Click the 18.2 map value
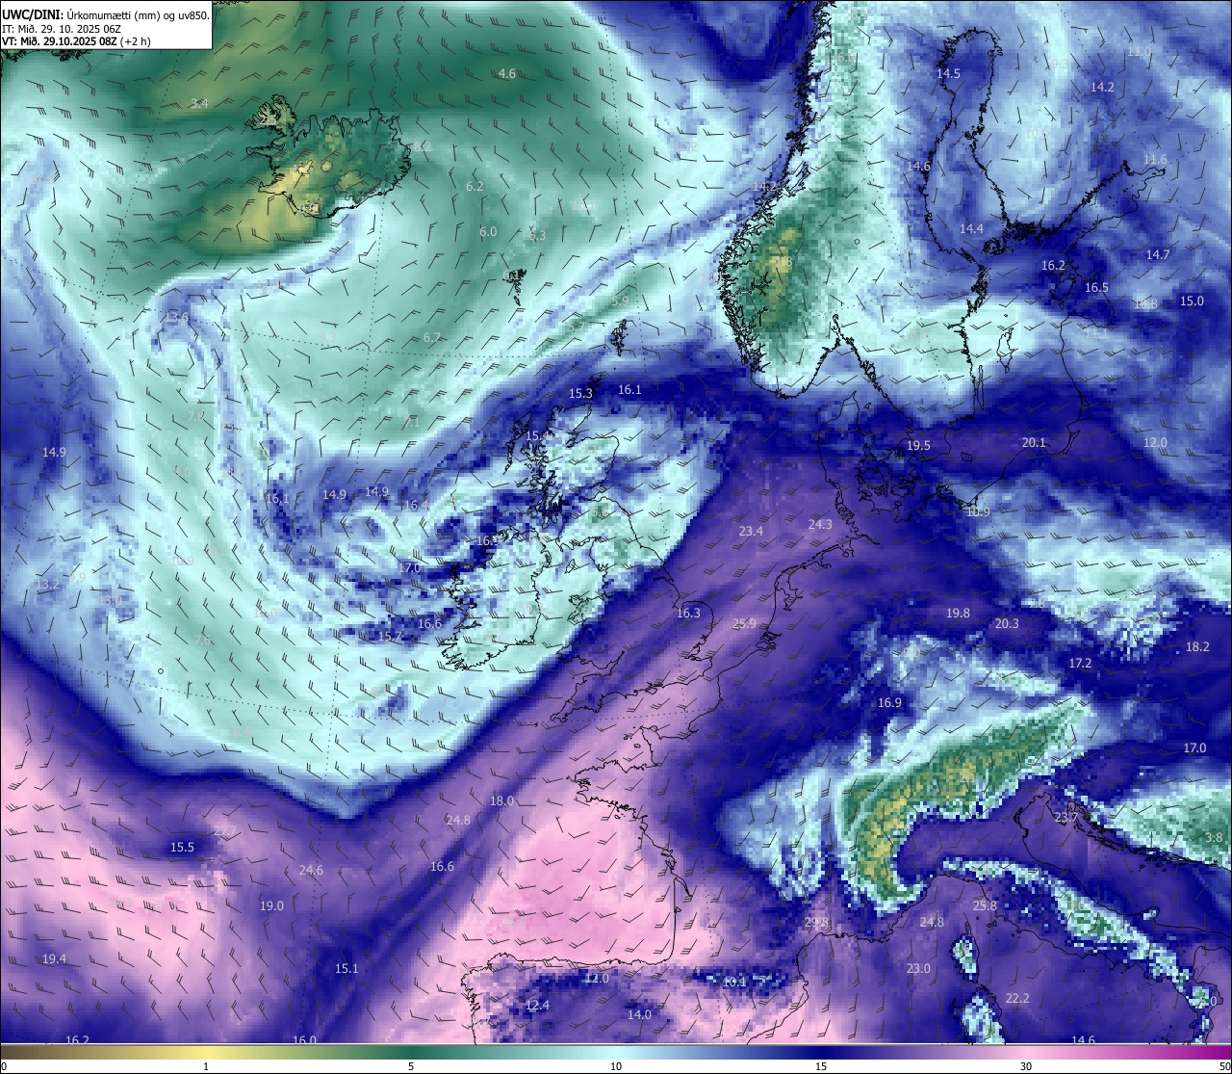 (x=1197, y=647)
